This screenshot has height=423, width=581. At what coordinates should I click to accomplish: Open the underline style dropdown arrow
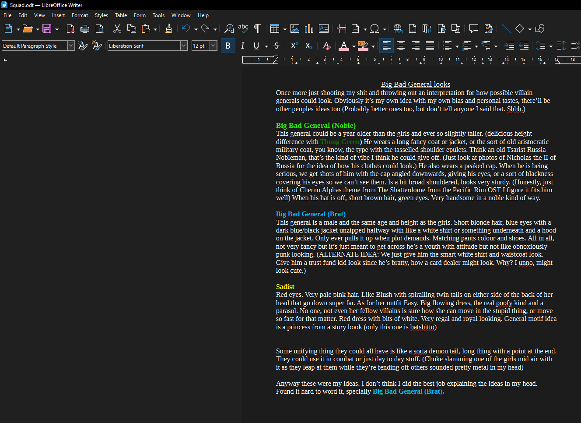[266, 46]
